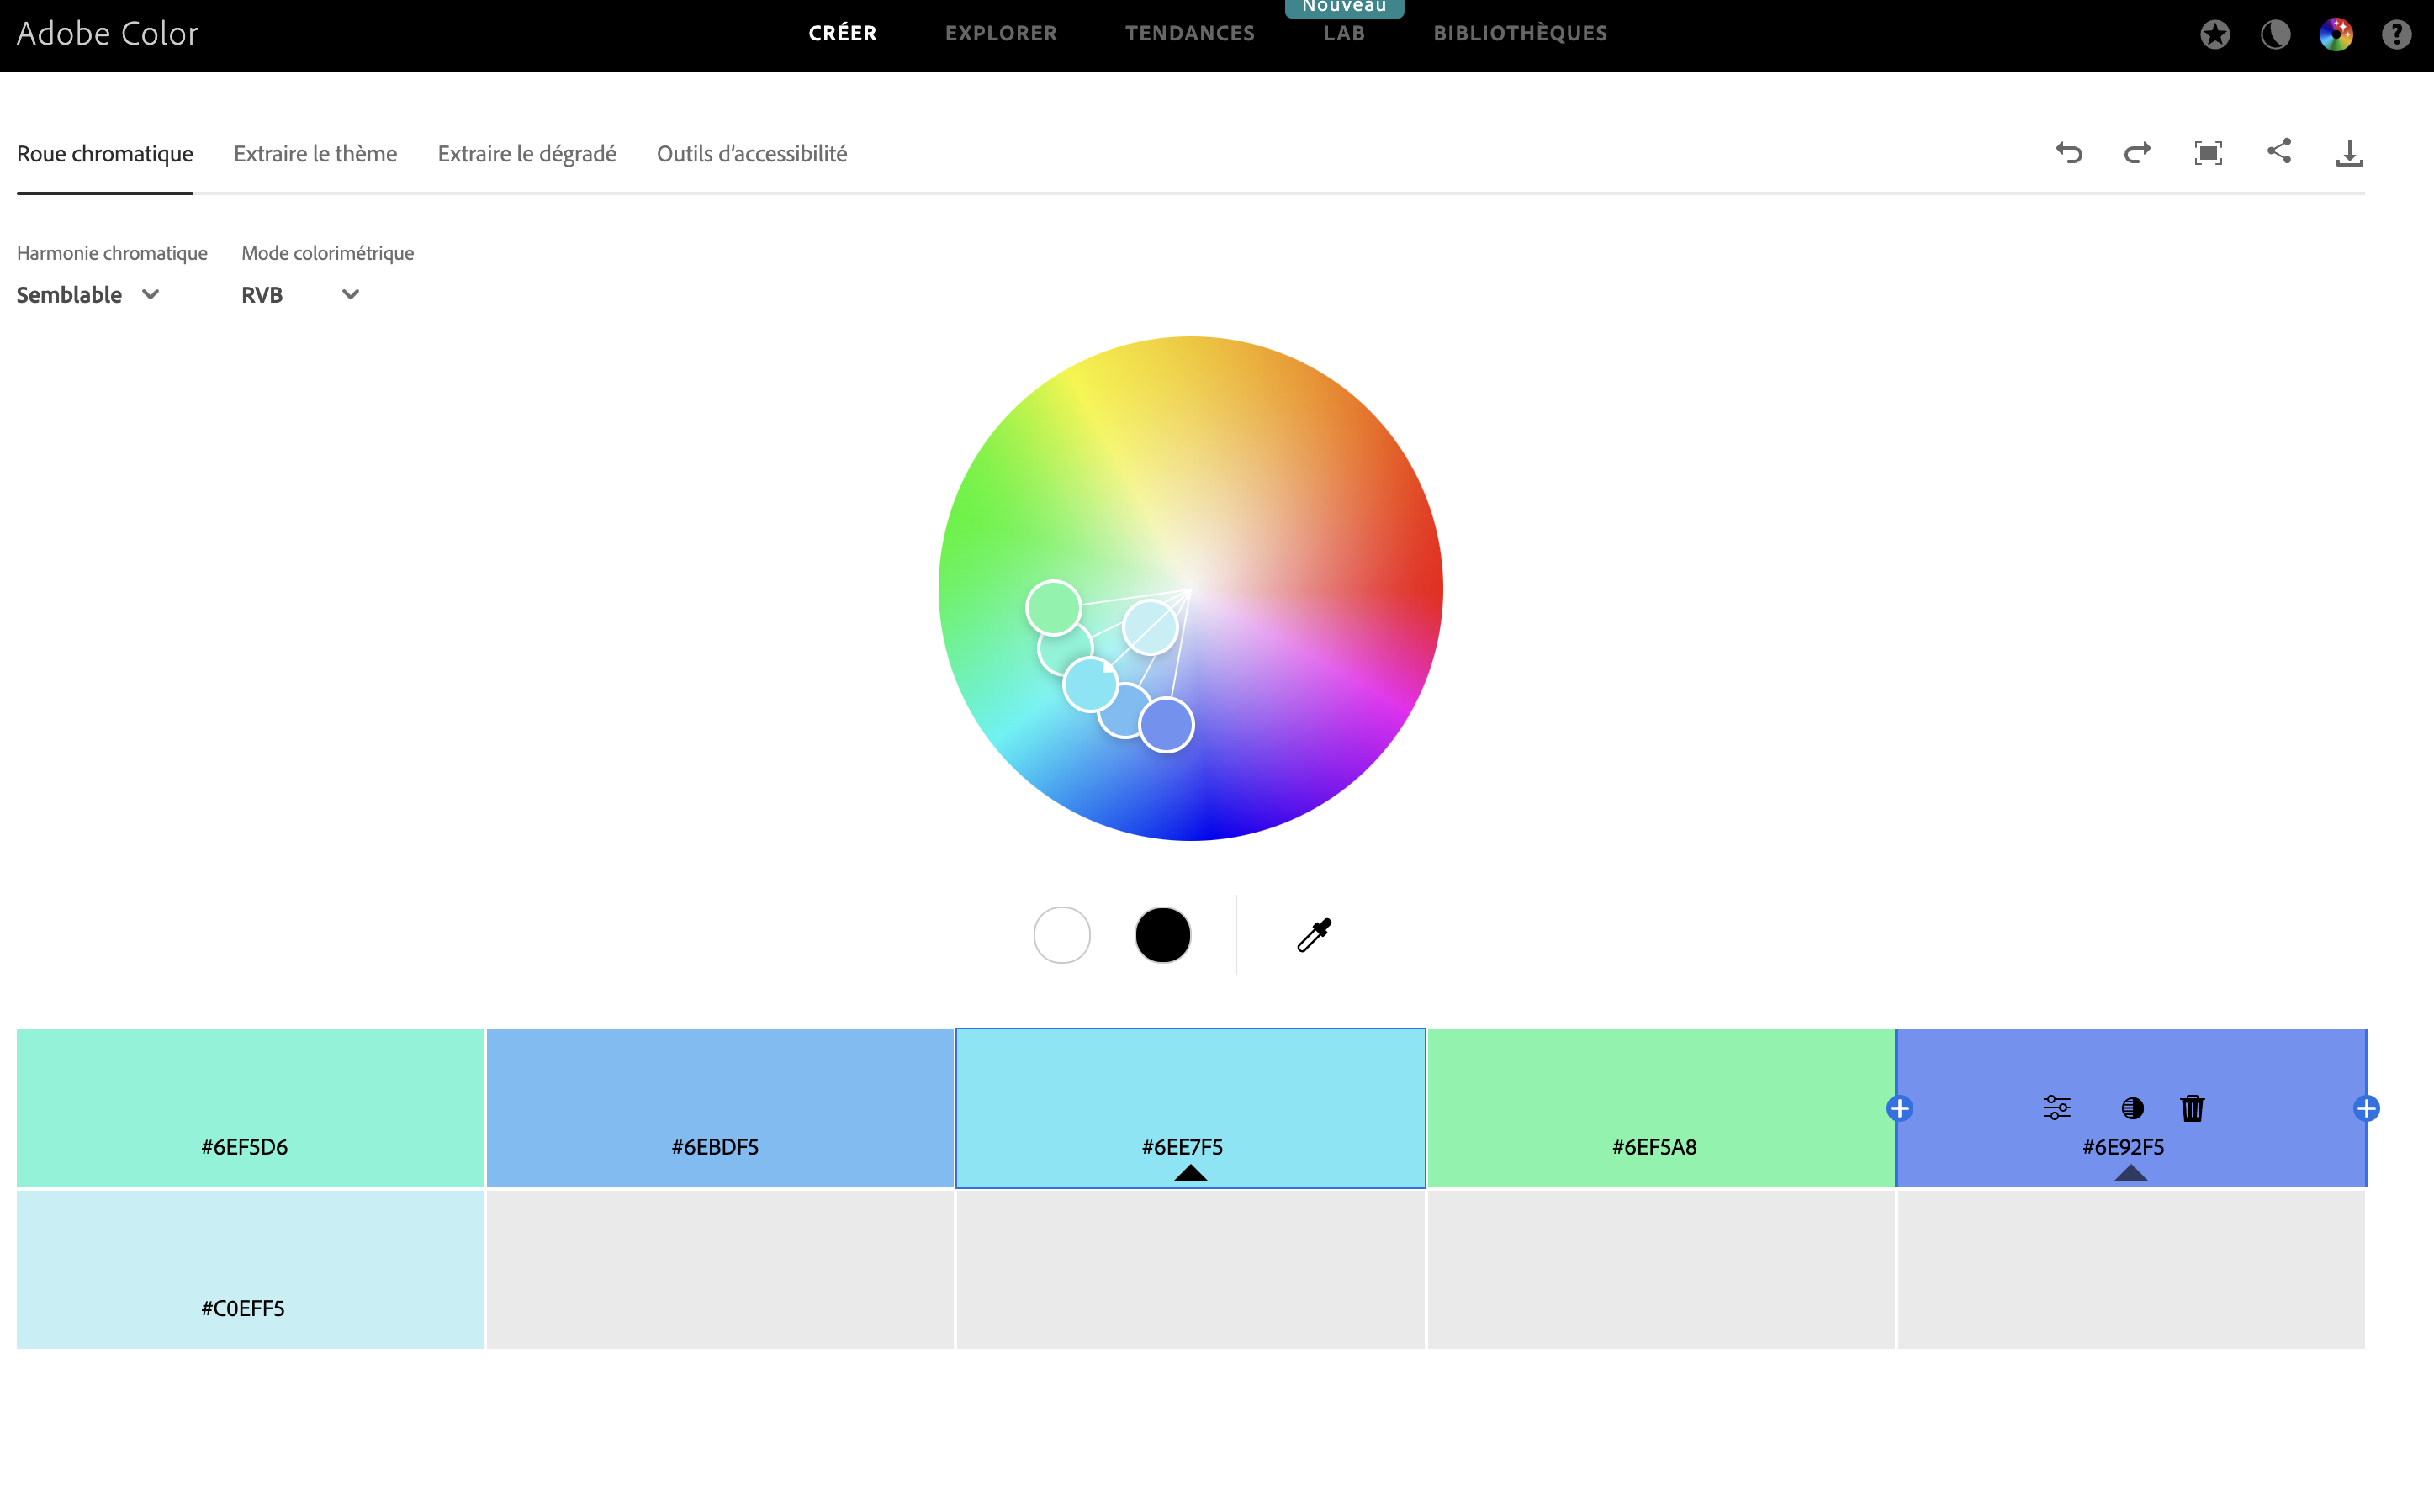Screen dimensions: 2434x1512
Task: Open the EXPLORER navigation item
Action: (1000, 33)
